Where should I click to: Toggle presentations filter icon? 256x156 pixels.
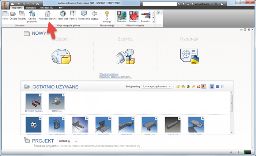(x=193, y=87)
